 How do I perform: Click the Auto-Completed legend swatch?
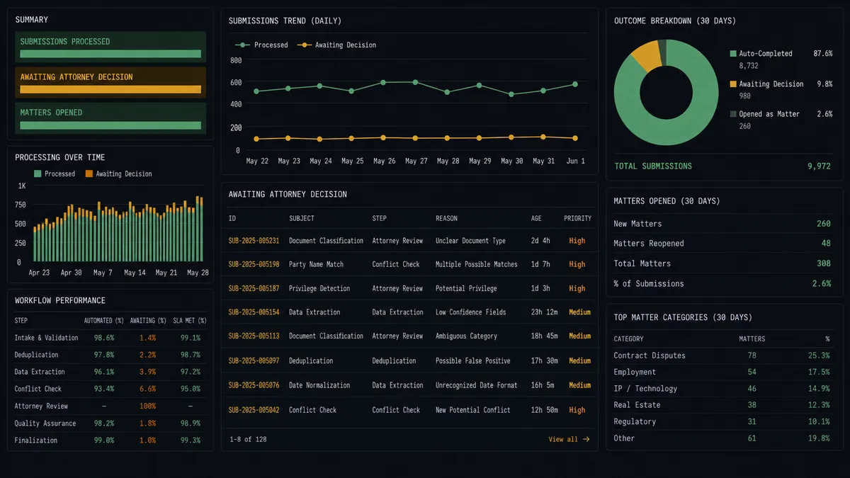[x=733, y=53]
